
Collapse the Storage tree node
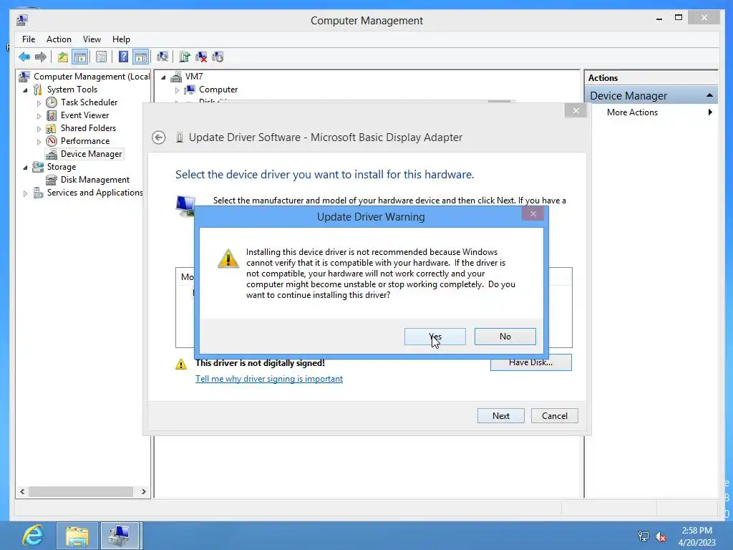25,168
